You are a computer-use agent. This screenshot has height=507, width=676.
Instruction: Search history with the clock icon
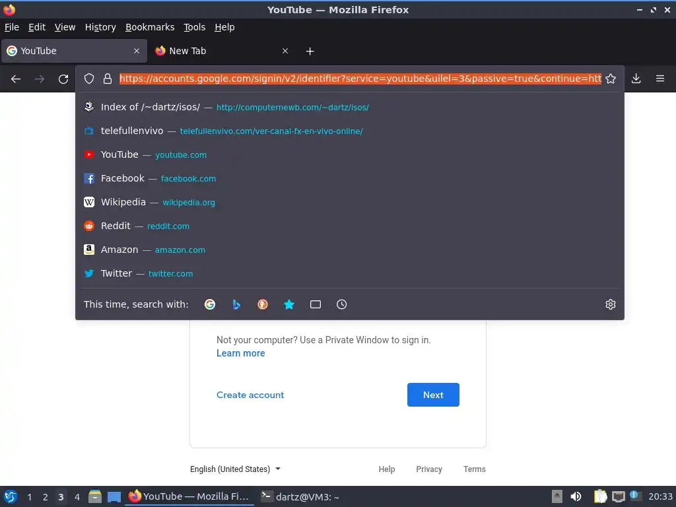point(341,304)
